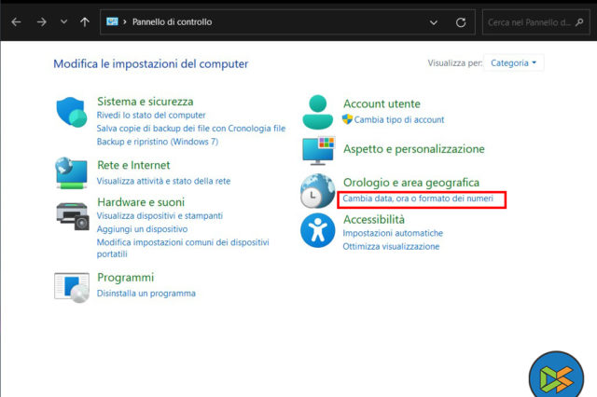Image resolution: width=597 pixels, height=397 pixels.
Task: Open recent locations dropdown chevron
Action: point(64,21)
